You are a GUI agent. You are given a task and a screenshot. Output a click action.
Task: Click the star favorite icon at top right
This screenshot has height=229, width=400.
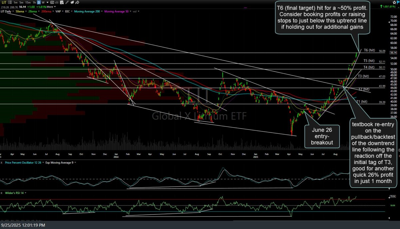394,2
